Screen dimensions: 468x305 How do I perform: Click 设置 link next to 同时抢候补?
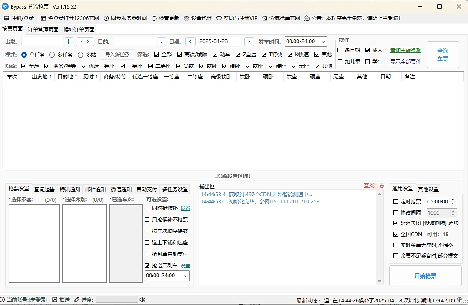pyautogui.click(x=185, y=208)
